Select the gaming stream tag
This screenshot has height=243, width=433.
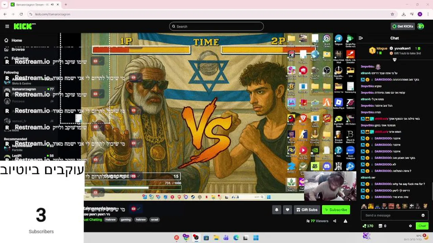[x=126, y=219]
